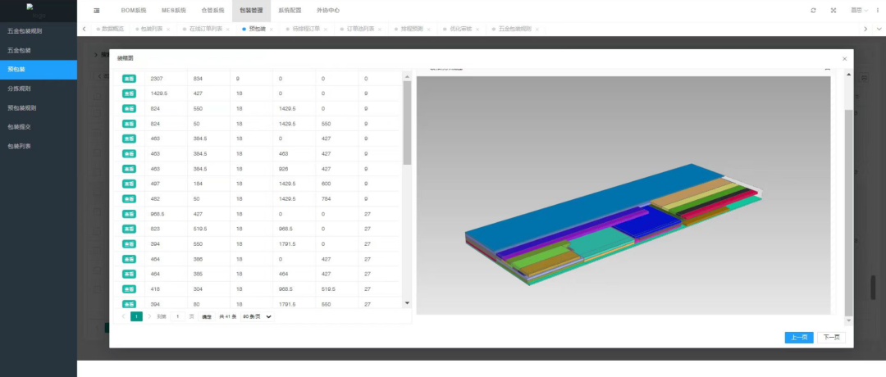The width and height of the screenshot is (886, 377).
Task: Click the refresh icon in top bar
Action: pos(813,11)
